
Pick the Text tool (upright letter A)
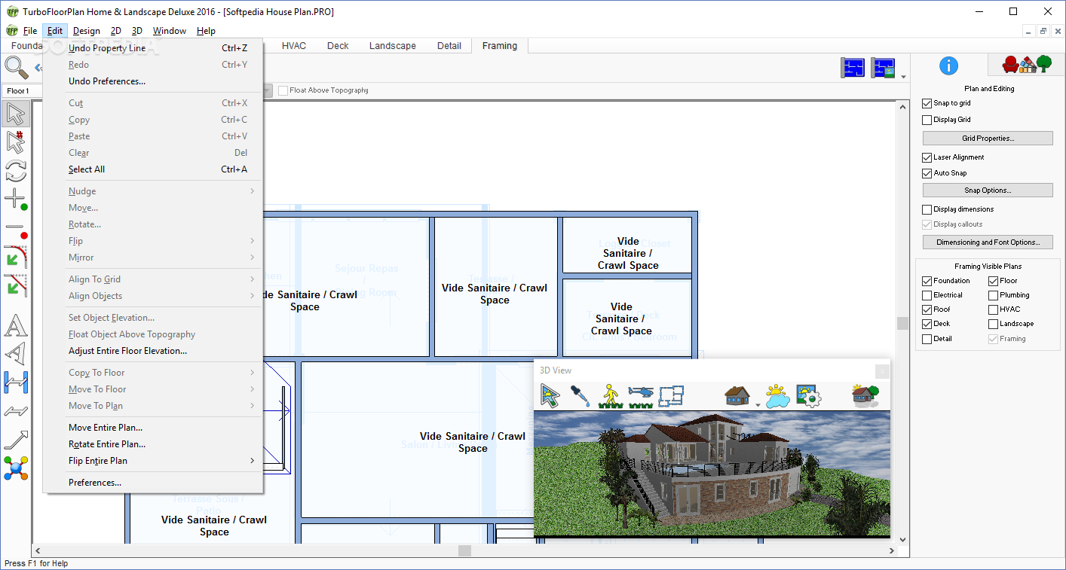point(15,325)
